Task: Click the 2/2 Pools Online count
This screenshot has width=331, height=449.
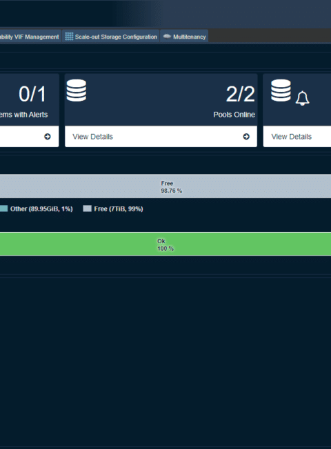Action: point(240,94)
